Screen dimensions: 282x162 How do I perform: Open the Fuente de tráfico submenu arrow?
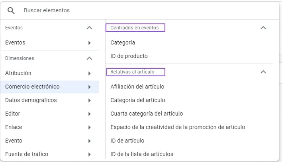pyautogui.click(x=89, y=154)
